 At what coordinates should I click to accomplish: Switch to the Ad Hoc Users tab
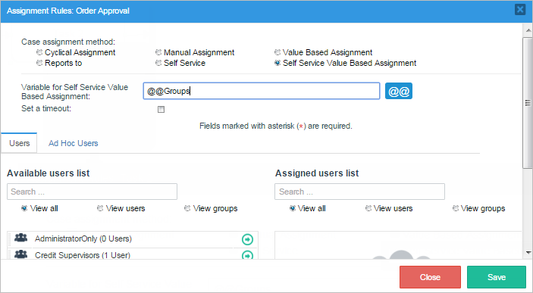73,143
